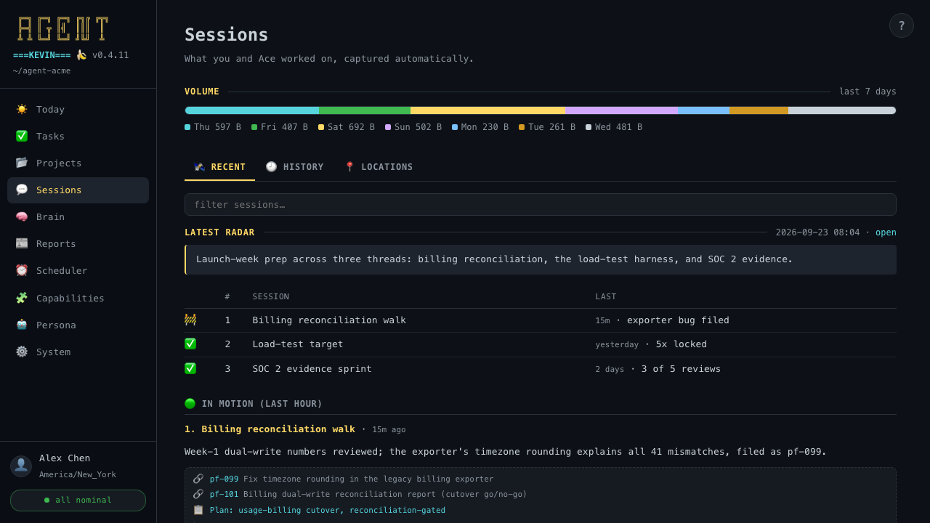This screenshot has width=930, height=523.
Task: Click the Reports newspaper icon
Action: click(22, 243)
